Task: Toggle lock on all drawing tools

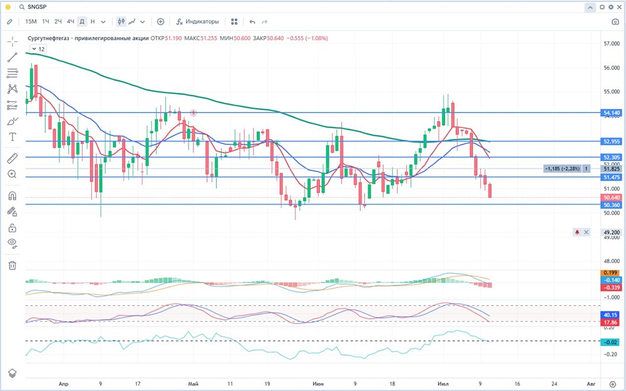Action: click(x=12, y=227)
